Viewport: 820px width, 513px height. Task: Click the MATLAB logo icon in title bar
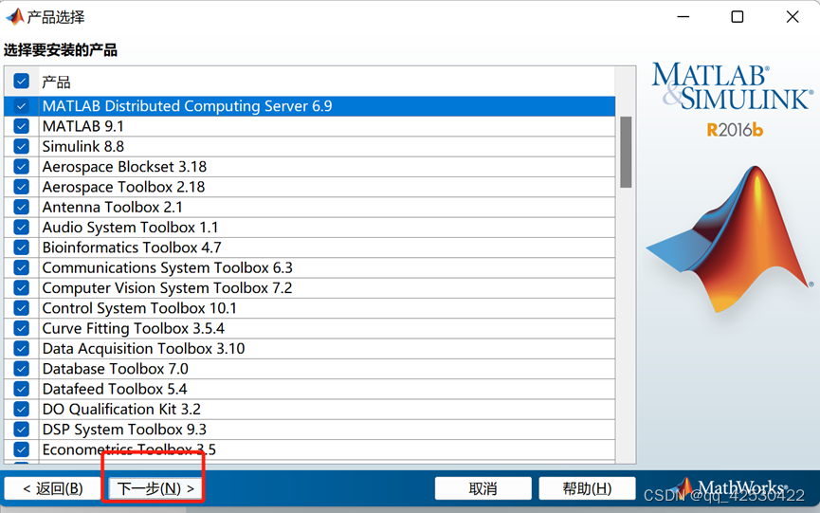pos(14,17)
